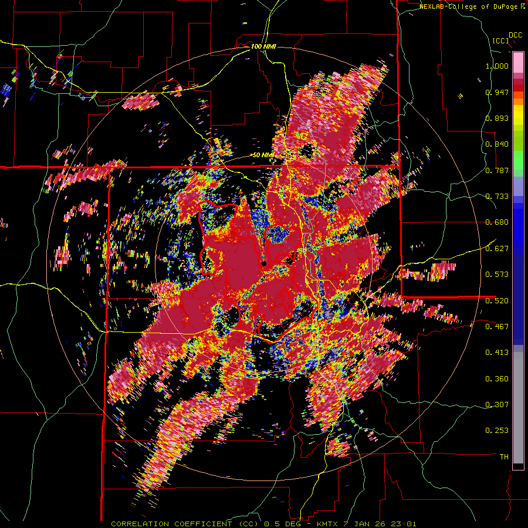Viewport: 528px width, 528px height.
Task: Select the 0.573 scale value
Action: (497, 275)
